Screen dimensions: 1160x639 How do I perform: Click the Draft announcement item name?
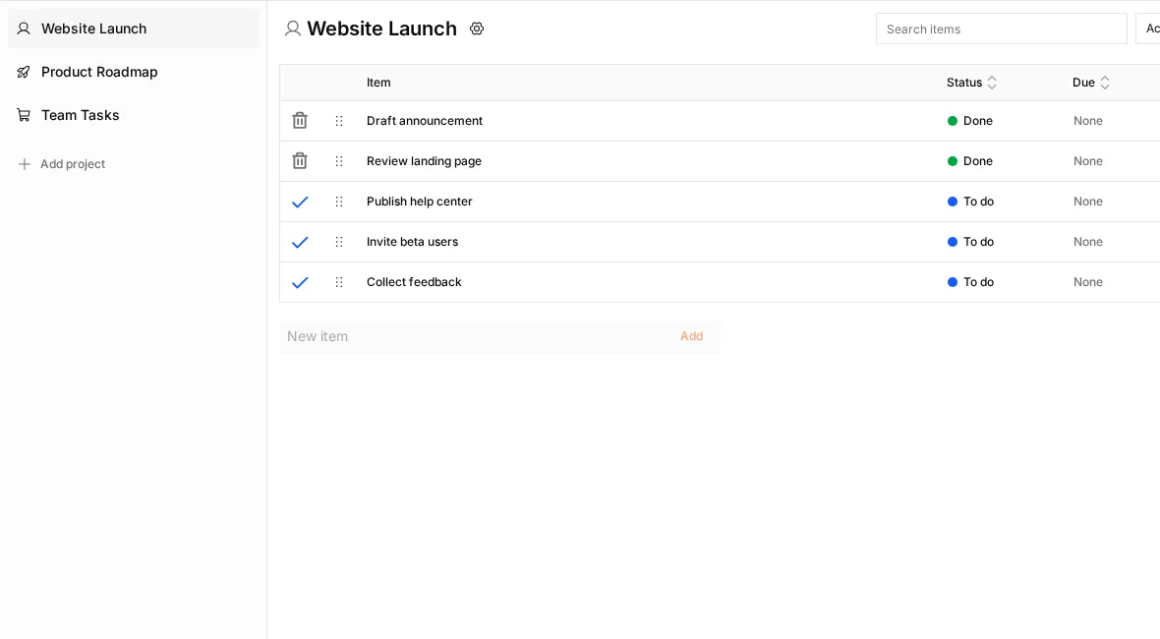tap(425, 121)
